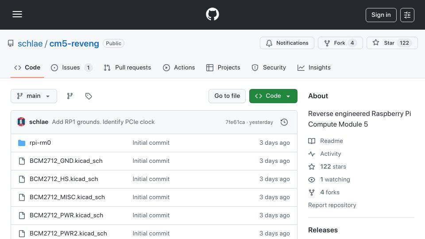The image size is (425, 239).
Task: Click the Issues count badge 1
Action: [x=88, y=67]
